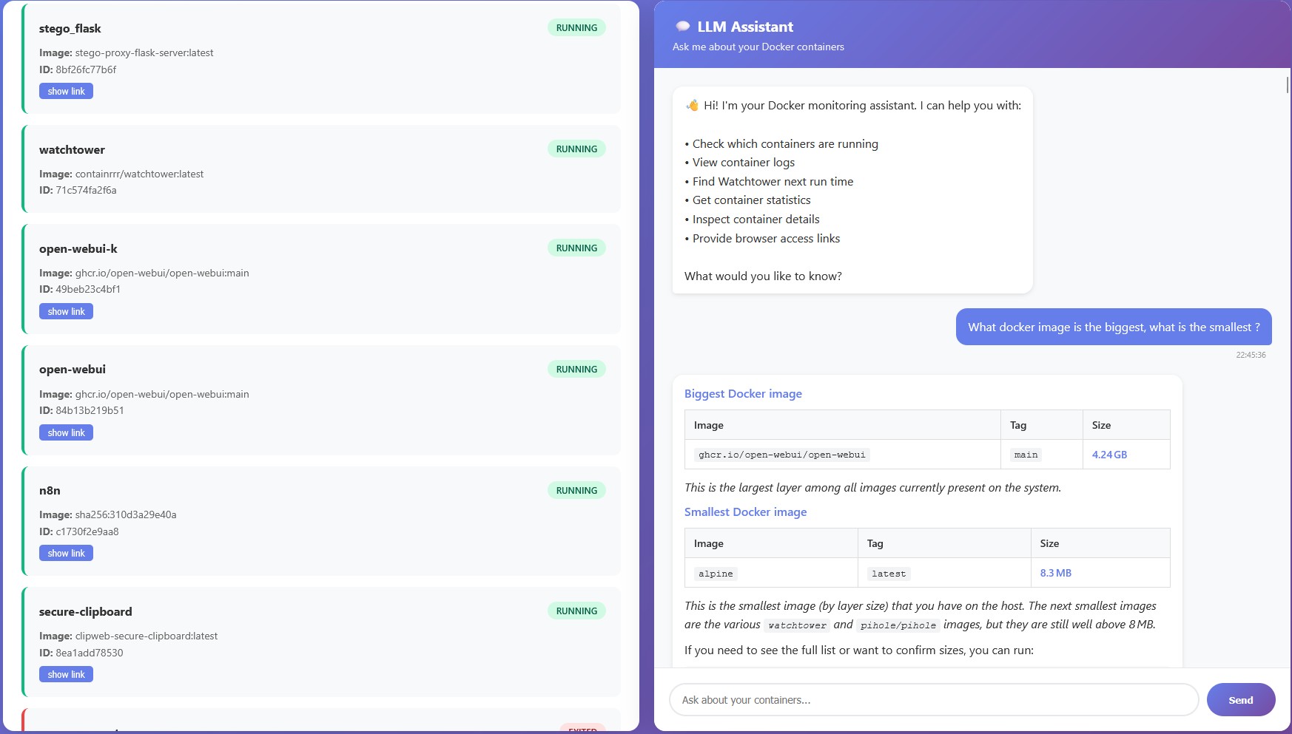This screenshot has width=1292, height=734.
Task: Click the waving hand emoji in greeting
Action: tap(692, 106)
